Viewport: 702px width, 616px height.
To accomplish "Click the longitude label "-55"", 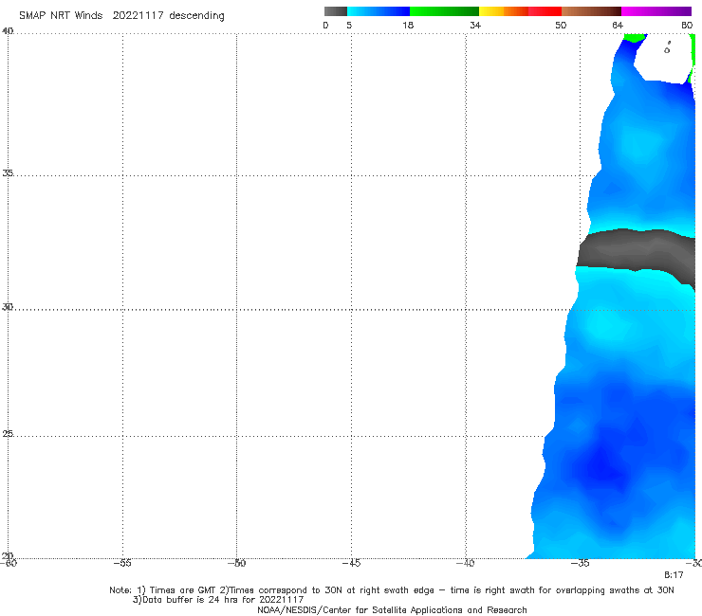I will (x=122, y=563).
